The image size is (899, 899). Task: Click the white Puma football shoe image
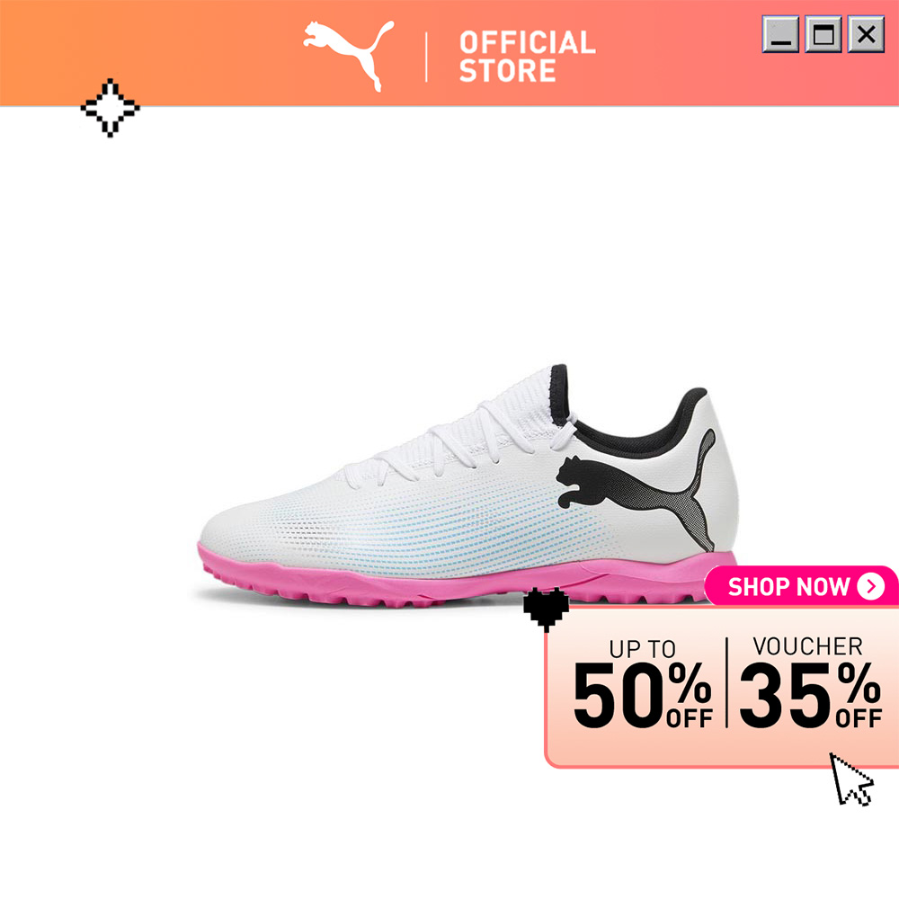tap(467, 486)
